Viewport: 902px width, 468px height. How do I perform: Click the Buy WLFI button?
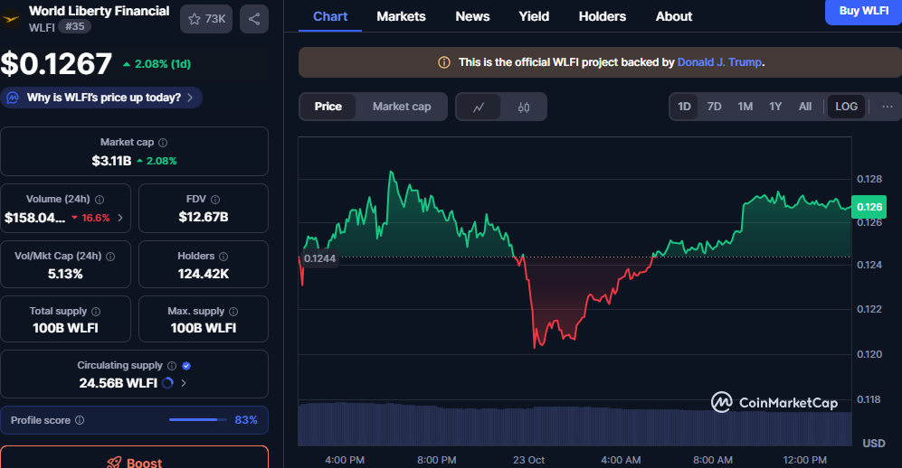tap(862, 10)
